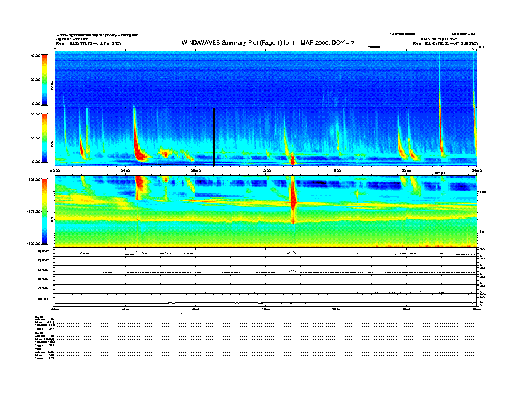Click the 24:00 time label beneath the RAD1 spectrogram
The height and width of the screenshot is (397, 514).
click(476, 171)
